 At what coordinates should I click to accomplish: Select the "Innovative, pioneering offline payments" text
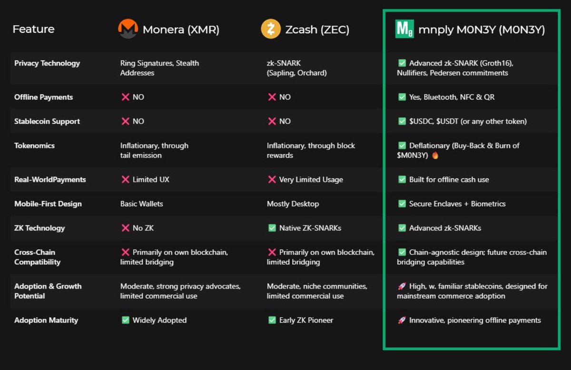(x=475, y=320)
